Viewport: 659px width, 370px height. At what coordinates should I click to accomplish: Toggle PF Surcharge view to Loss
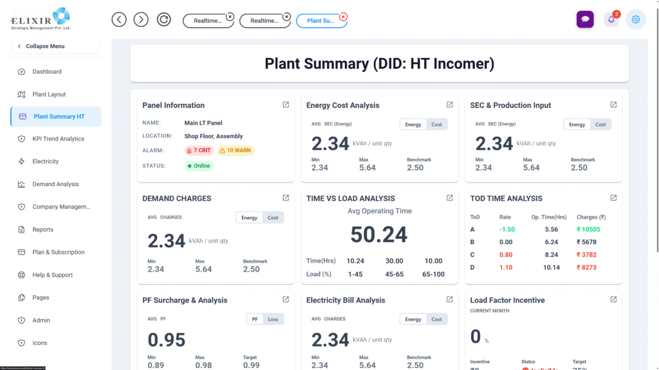click(x=273, y=319)
